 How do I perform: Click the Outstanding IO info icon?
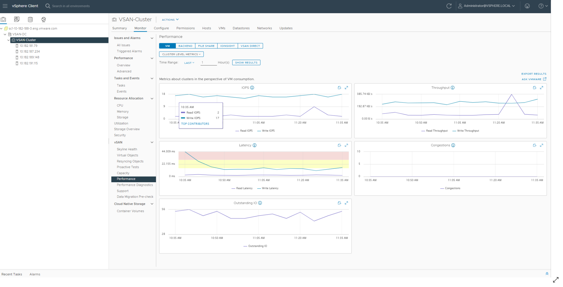pyautogui.click(x=260, y=203)
